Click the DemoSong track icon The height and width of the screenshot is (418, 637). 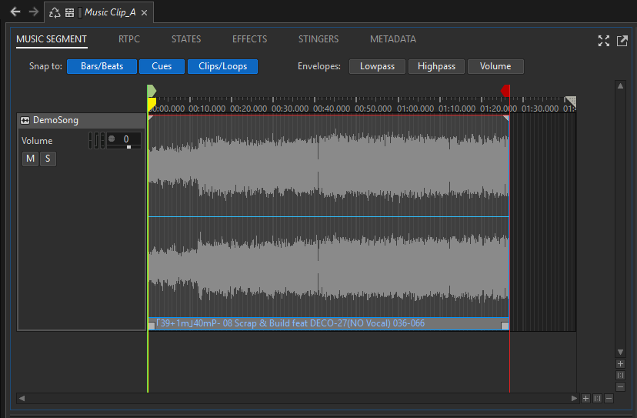point(25,120)
